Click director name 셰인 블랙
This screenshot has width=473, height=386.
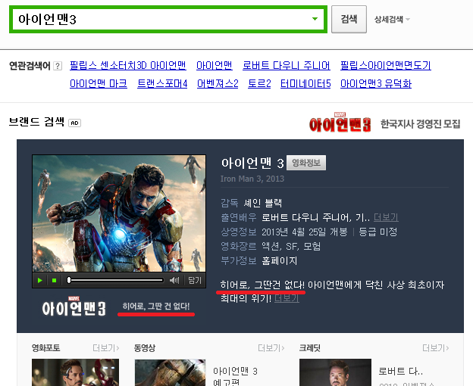pos(263,203)
